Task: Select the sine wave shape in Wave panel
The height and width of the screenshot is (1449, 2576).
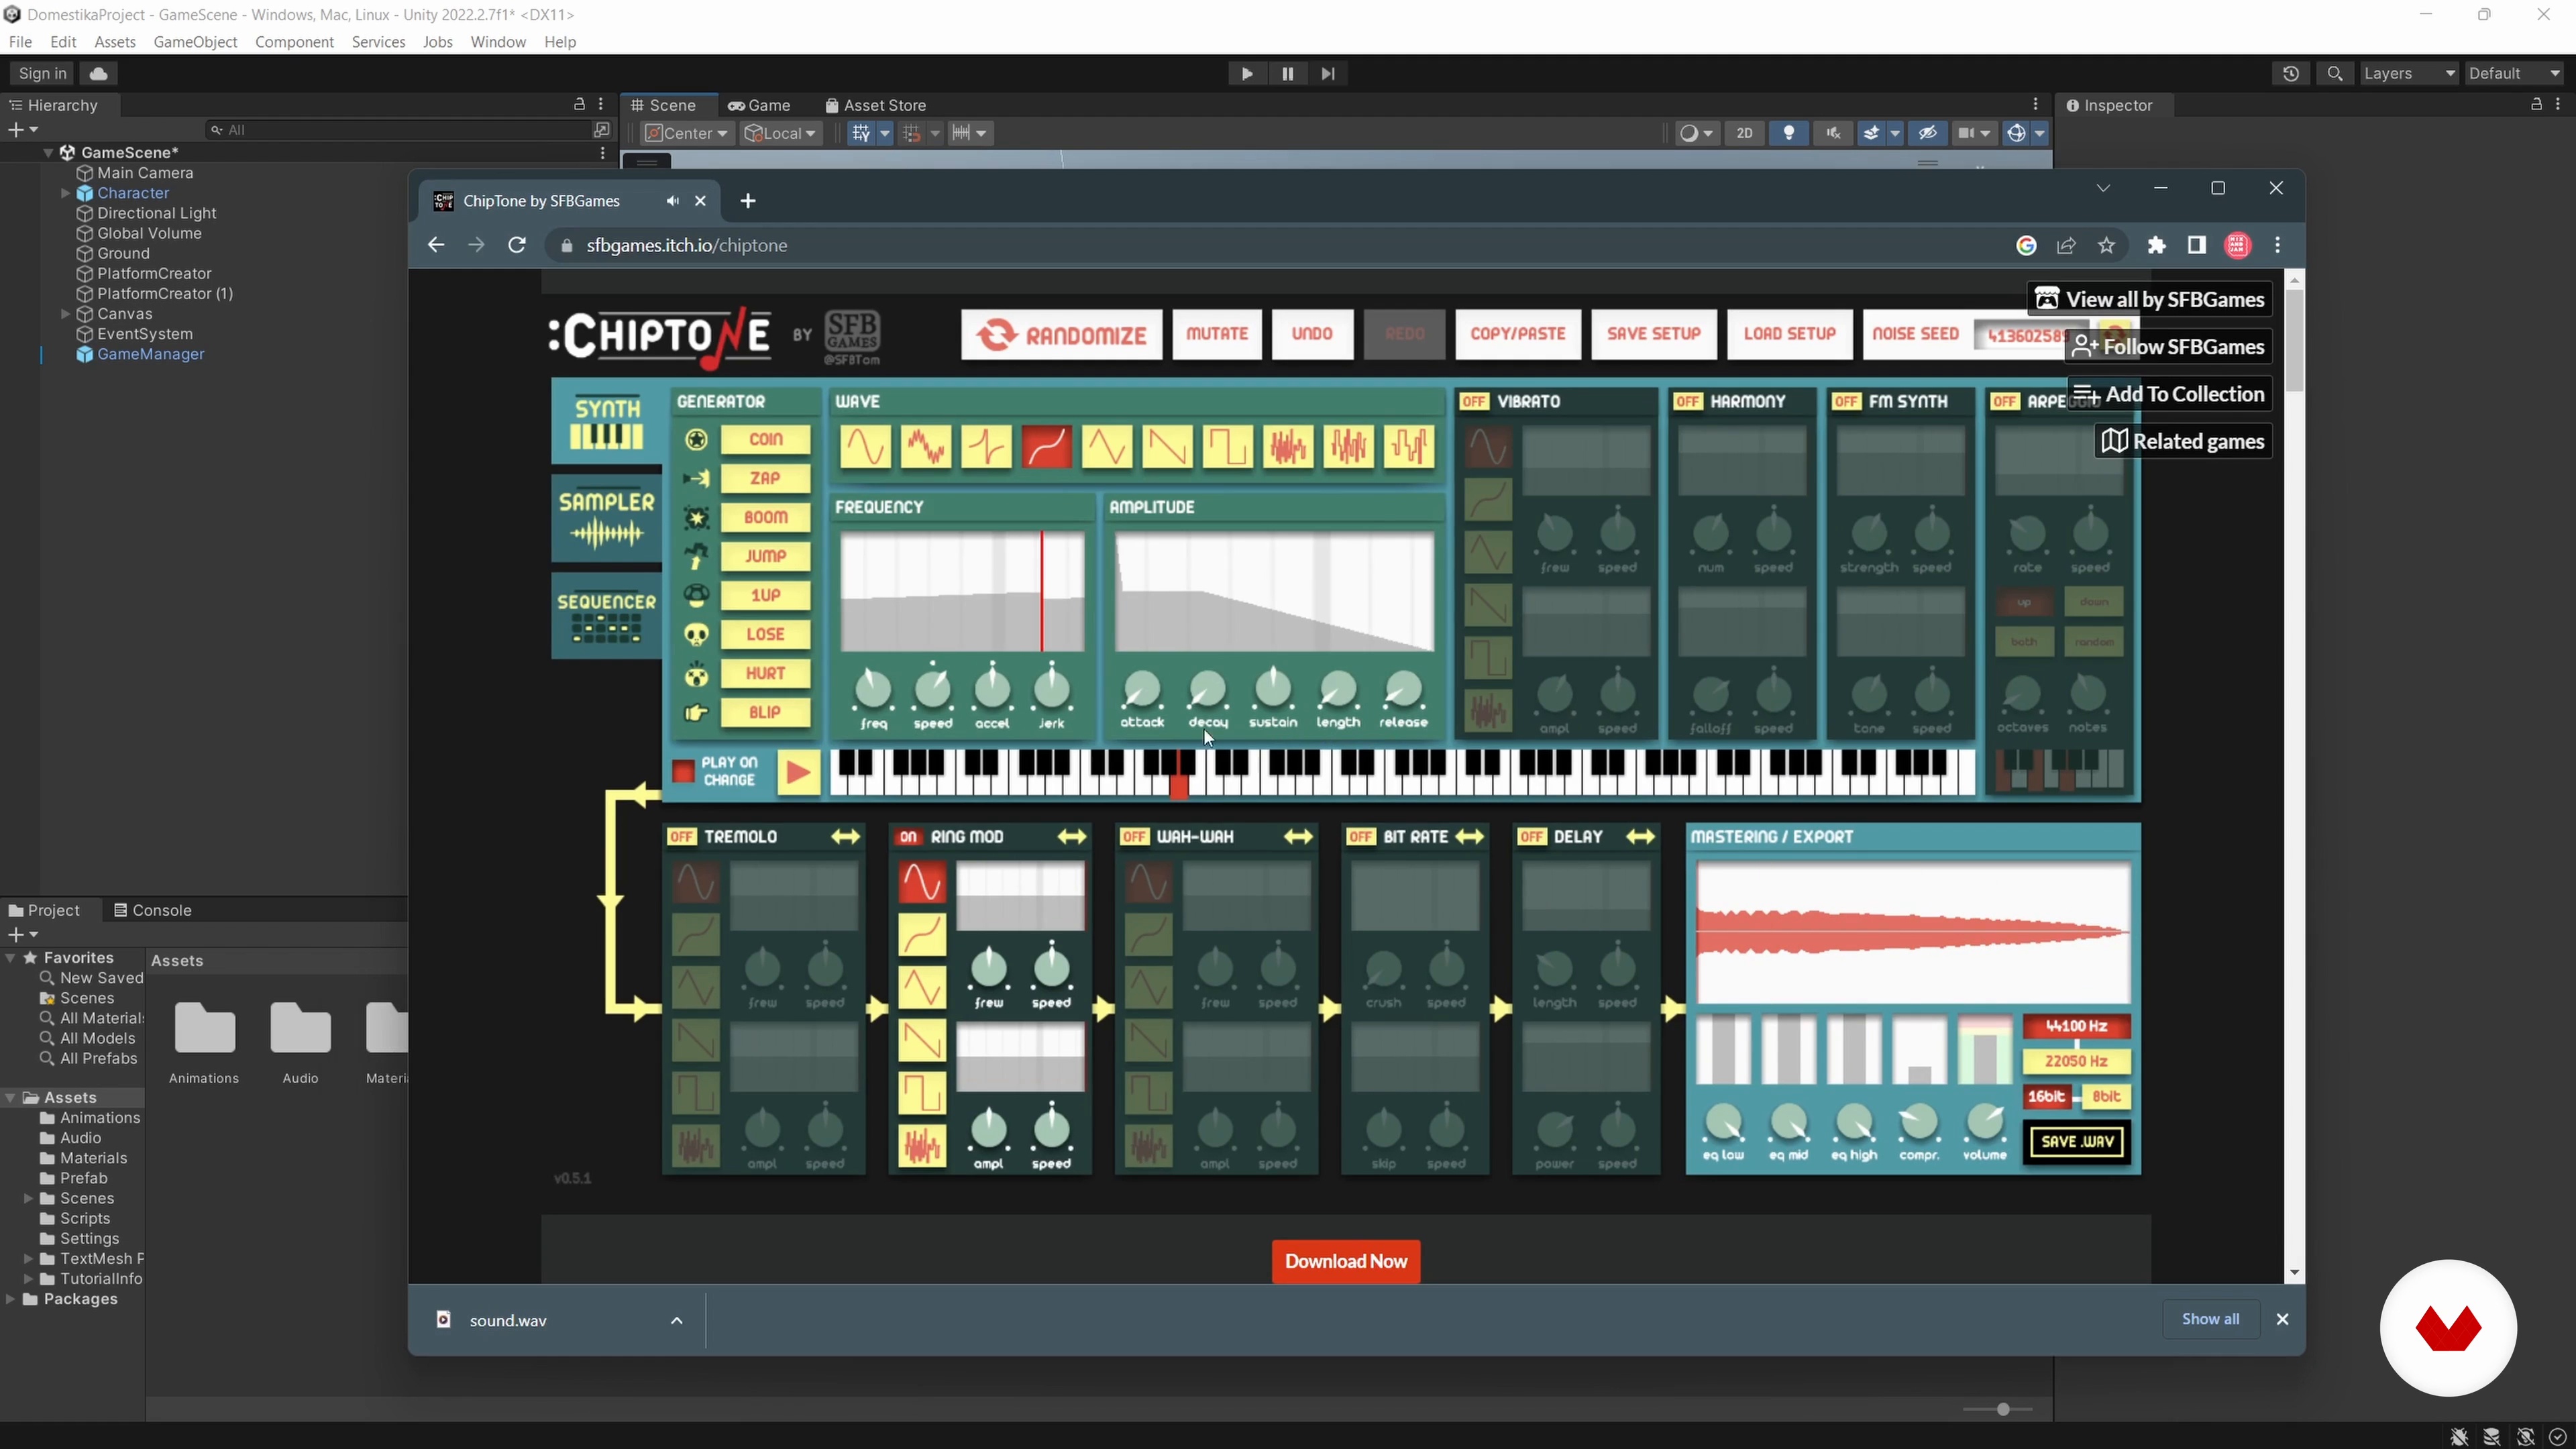Action: [x=865, y=446]
